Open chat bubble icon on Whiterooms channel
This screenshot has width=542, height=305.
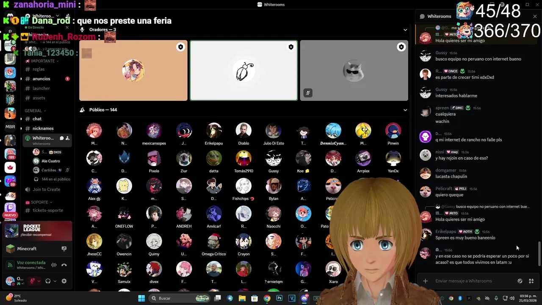pos(61,138)
